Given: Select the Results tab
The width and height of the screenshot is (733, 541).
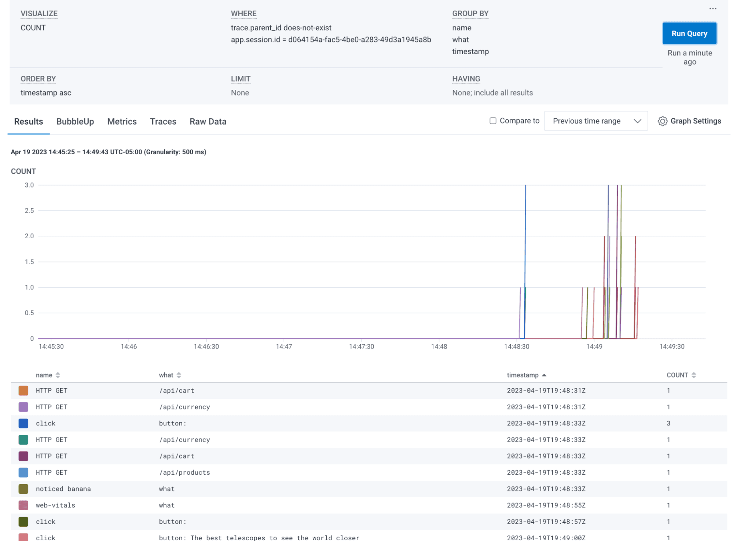Looking at the screenshot, I should pyautogui.click(x=28, y=121).
